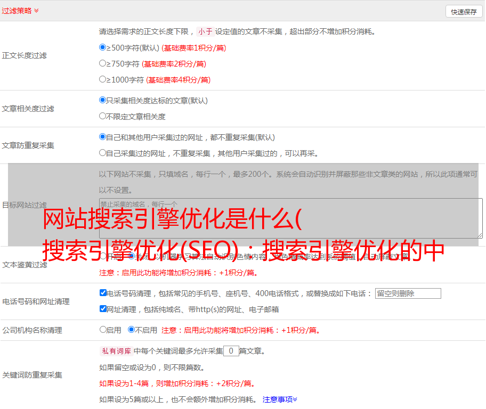Expand the 注意事项 link

tap(280, 399)
